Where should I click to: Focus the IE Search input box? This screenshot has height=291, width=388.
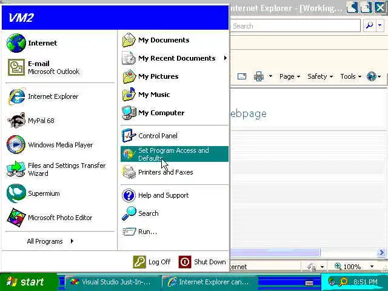(295, 25)
